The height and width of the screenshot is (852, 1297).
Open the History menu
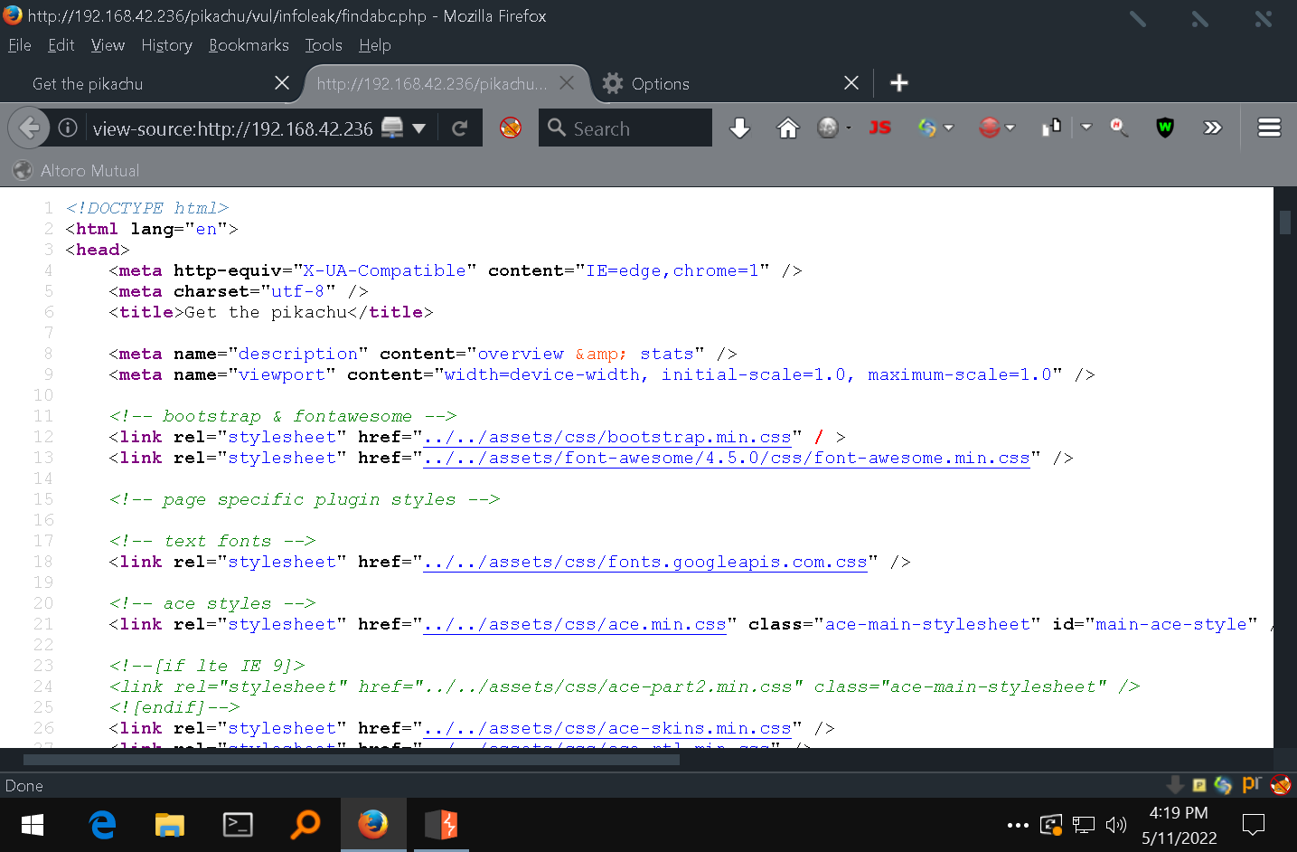(x=166, y=45)
